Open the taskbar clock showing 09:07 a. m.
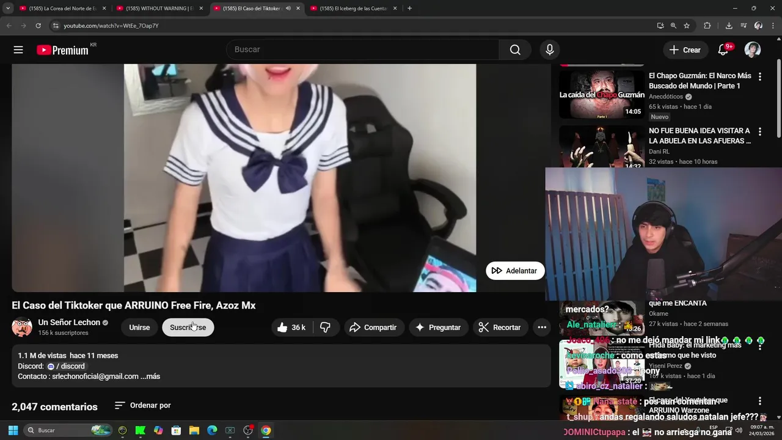The height and width of the screenshot is (440, 782). coord(762,430)
